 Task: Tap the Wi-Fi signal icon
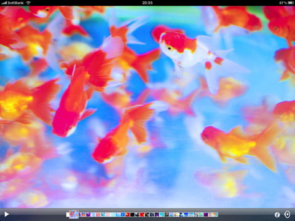28,2
